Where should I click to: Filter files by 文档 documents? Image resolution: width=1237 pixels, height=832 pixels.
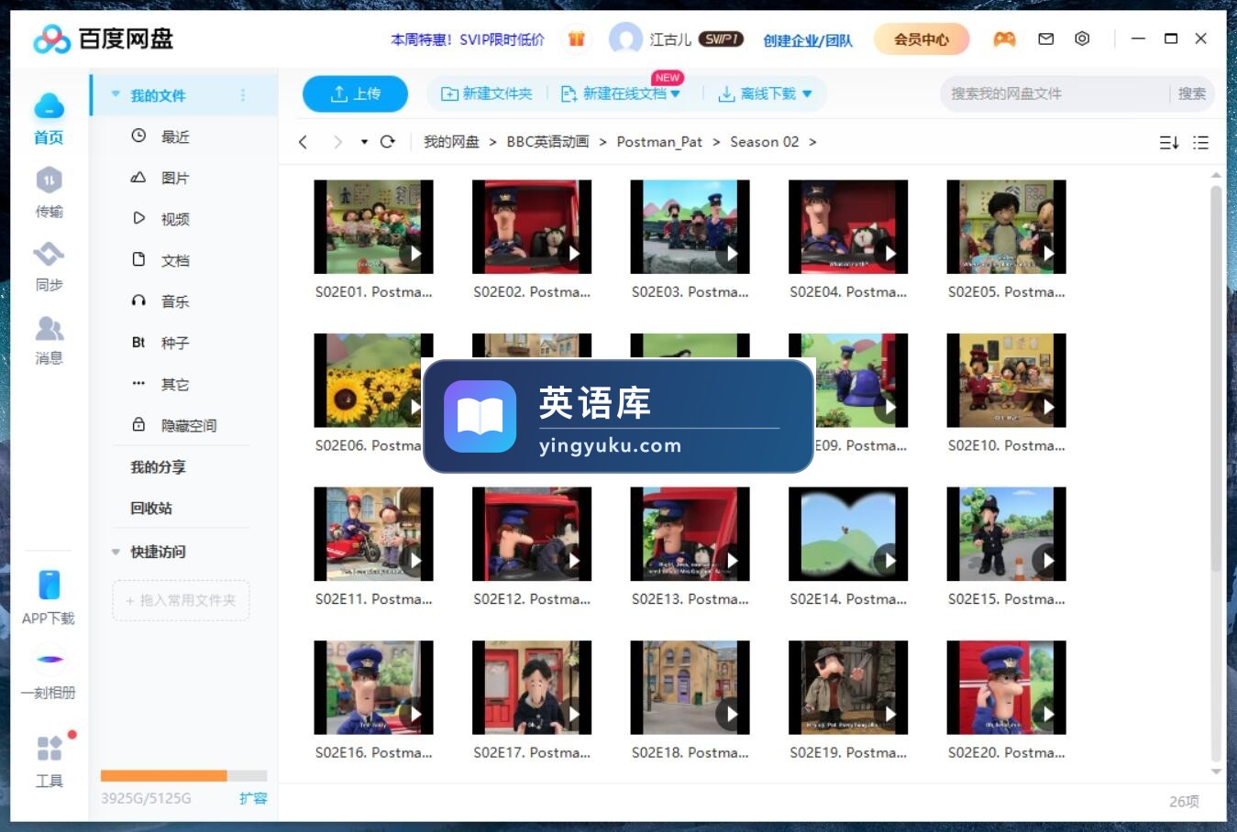coord(175,260)
